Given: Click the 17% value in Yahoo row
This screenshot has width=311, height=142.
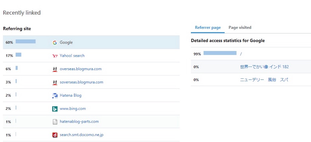Looking at the screenshot, I should point(9,56).
